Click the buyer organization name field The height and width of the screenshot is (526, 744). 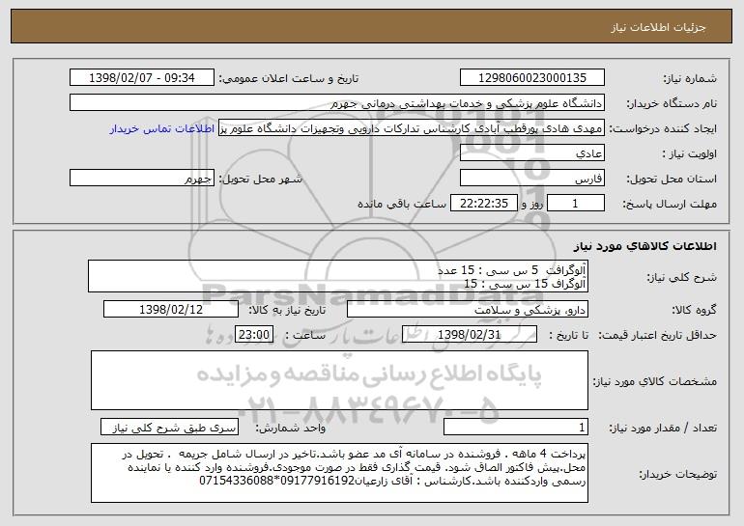[337, 103]
